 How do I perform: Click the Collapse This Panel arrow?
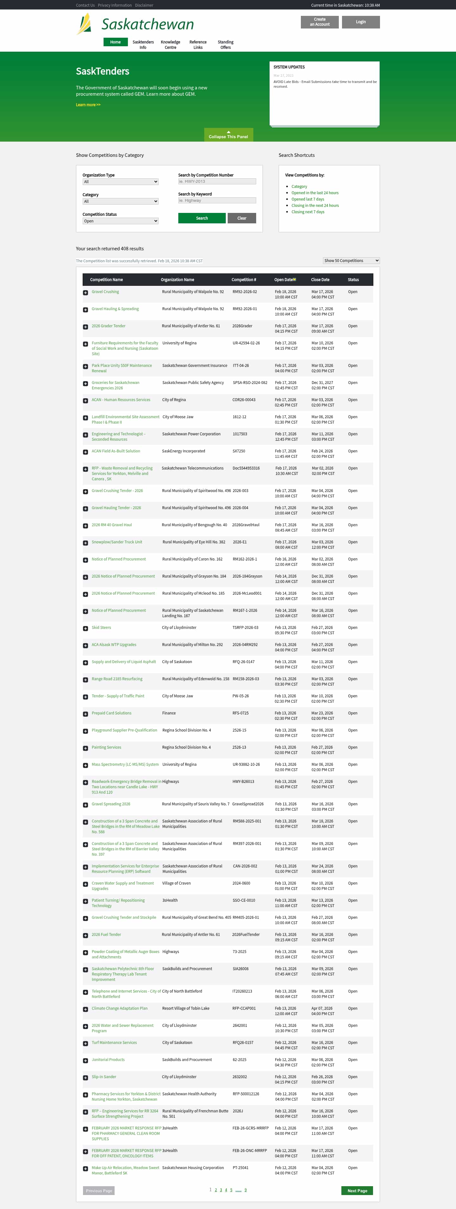228,132
